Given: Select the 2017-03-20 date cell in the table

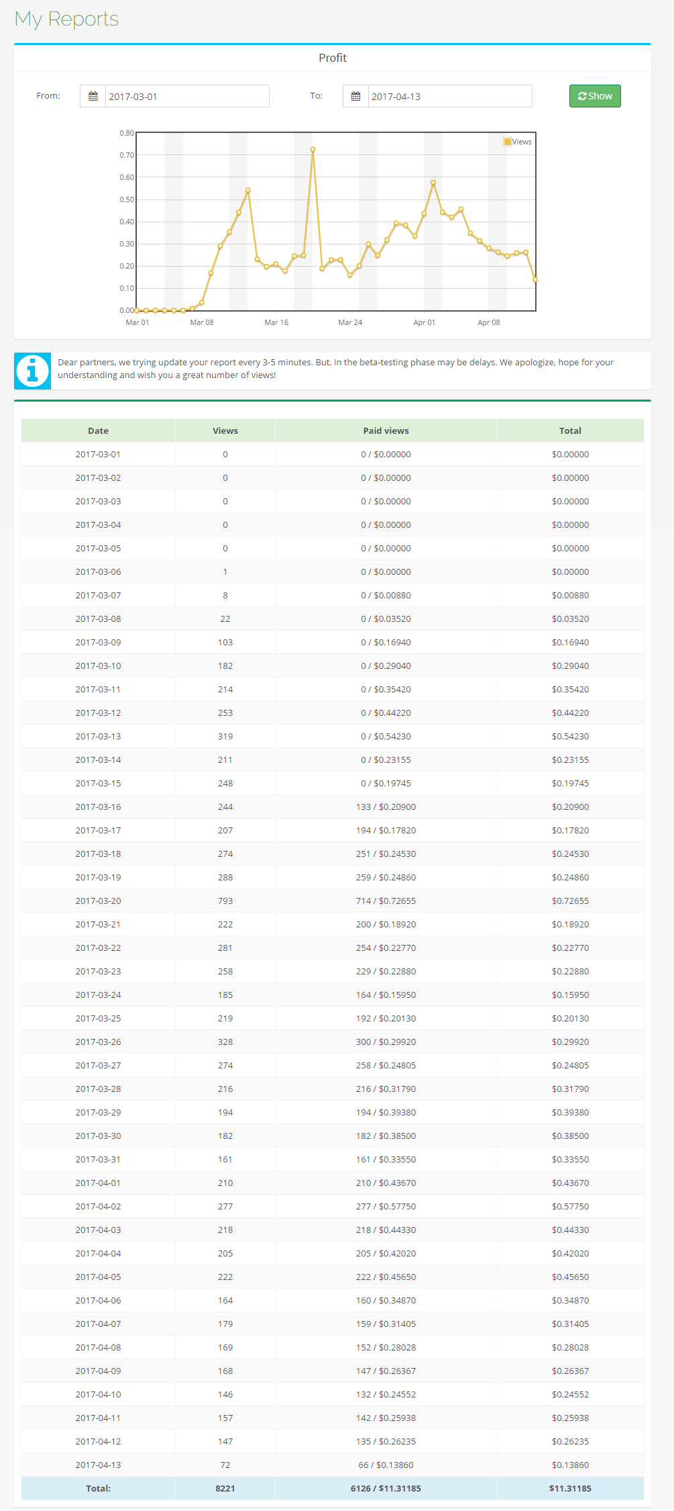Looking at the screenshot, I should (98, 901).
